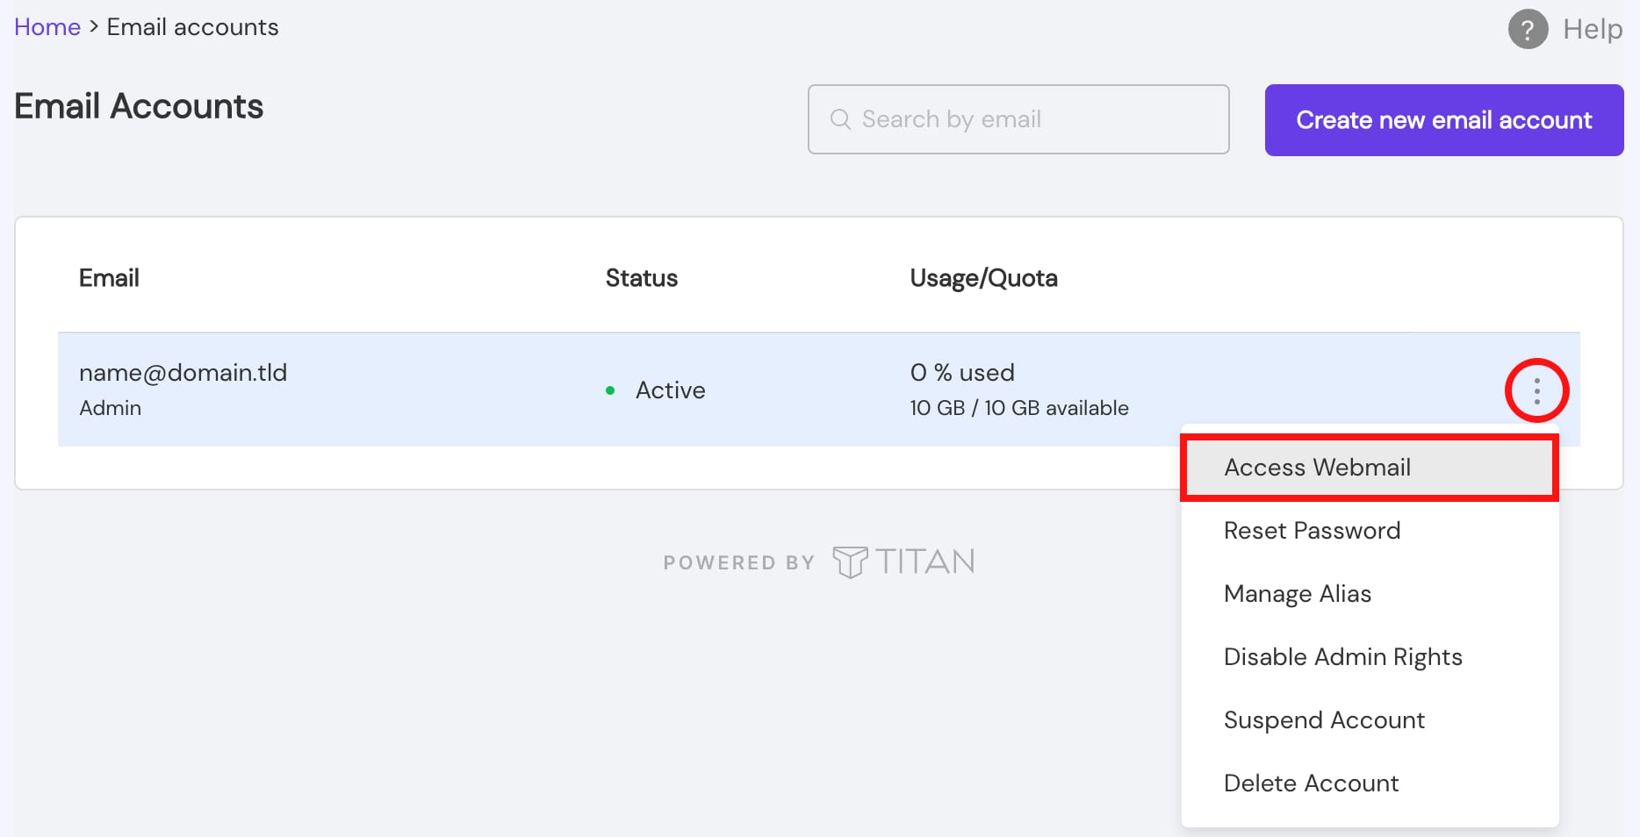
Task: Click Disable Admin Rights option
Action: click(x=1342, y=657)
